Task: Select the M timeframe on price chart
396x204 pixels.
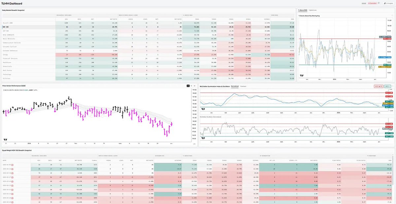Action: [x=195, y=86]
